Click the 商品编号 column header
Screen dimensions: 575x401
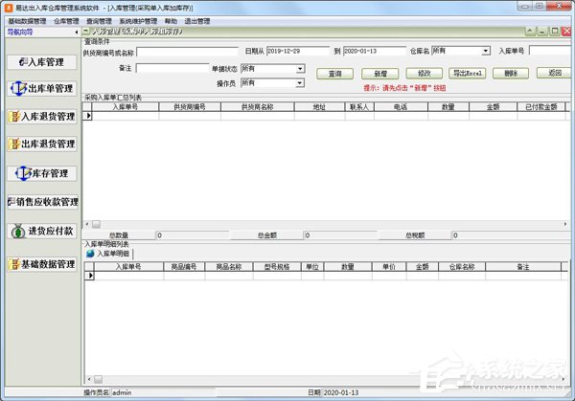click(184, 267)
